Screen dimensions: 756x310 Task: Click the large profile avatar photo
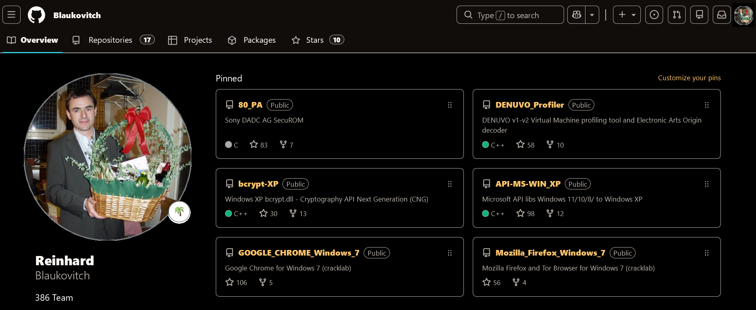107,157
